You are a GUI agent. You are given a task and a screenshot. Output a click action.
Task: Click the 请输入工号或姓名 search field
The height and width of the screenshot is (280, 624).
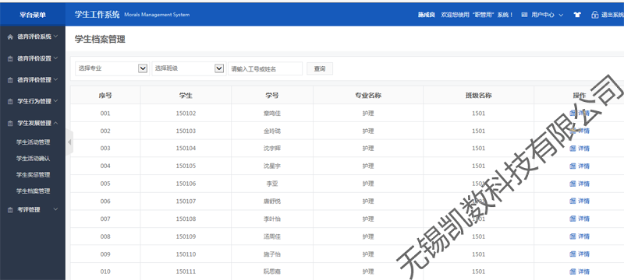tap(265, 68)
